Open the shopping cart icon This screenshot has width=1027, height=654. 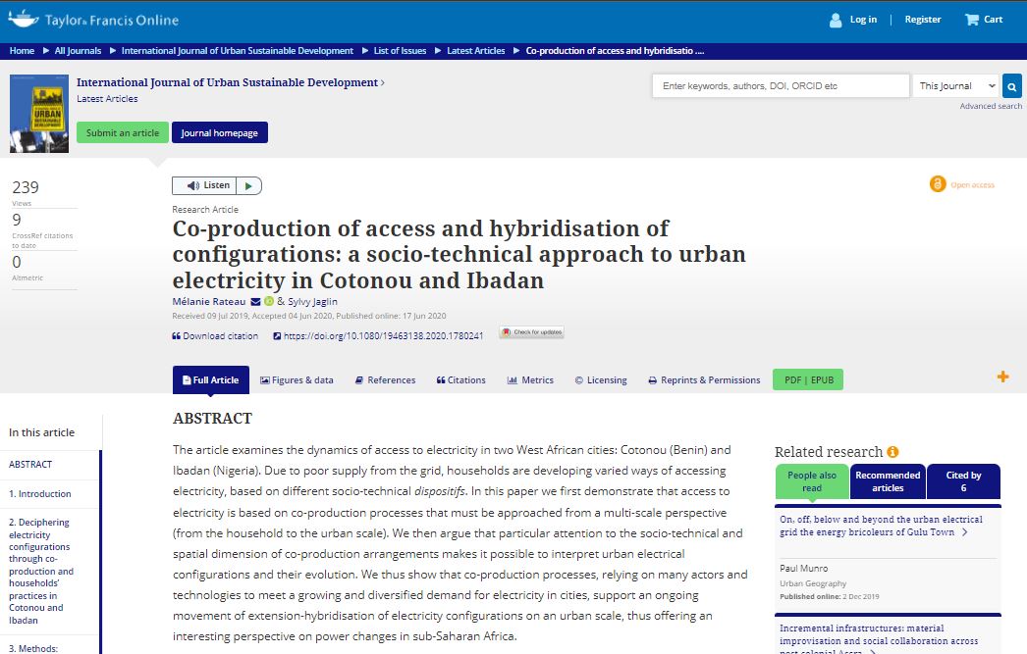(x=971, y=20)
